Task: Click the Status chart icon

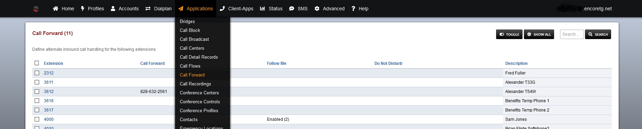Action: [x=263, y=9]
